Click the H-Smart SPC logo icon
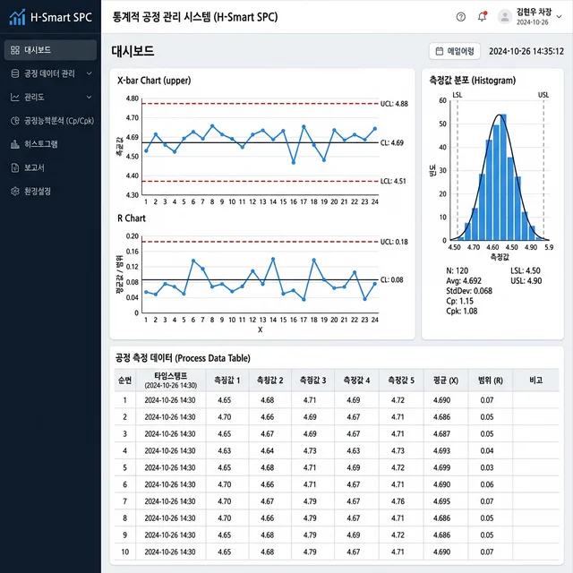The height and width of the screenshot is (573, 573). click(16, 17)
